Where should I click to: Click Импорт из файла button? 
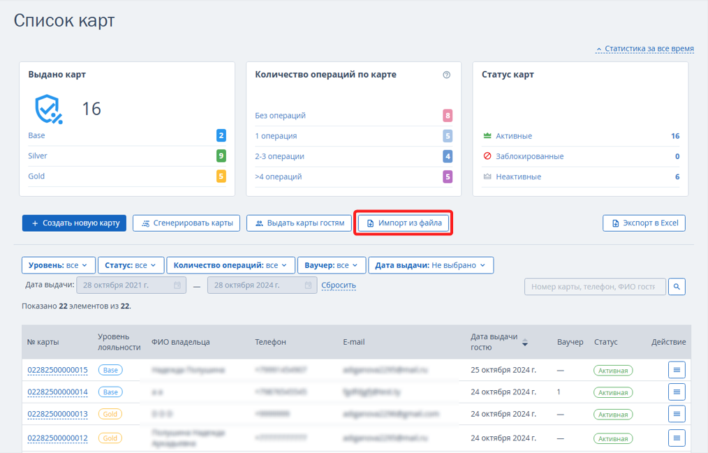(404, 223)
